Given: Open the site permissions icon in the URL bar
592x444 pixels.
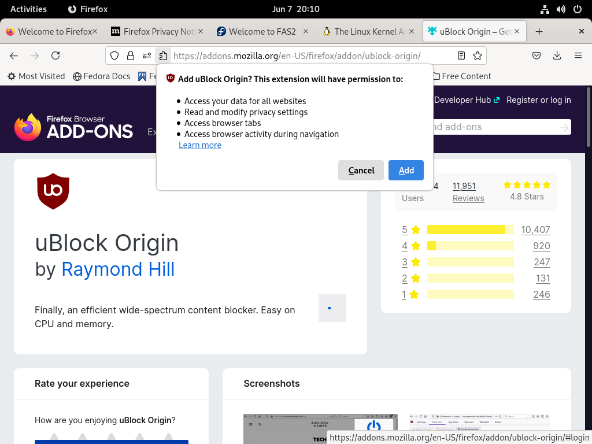Looking at the screenshot, I should [x=147, y=56].
